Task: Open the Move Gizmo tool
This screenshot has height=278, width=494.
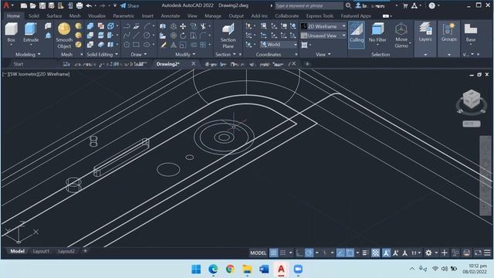Action: [401, 36]
